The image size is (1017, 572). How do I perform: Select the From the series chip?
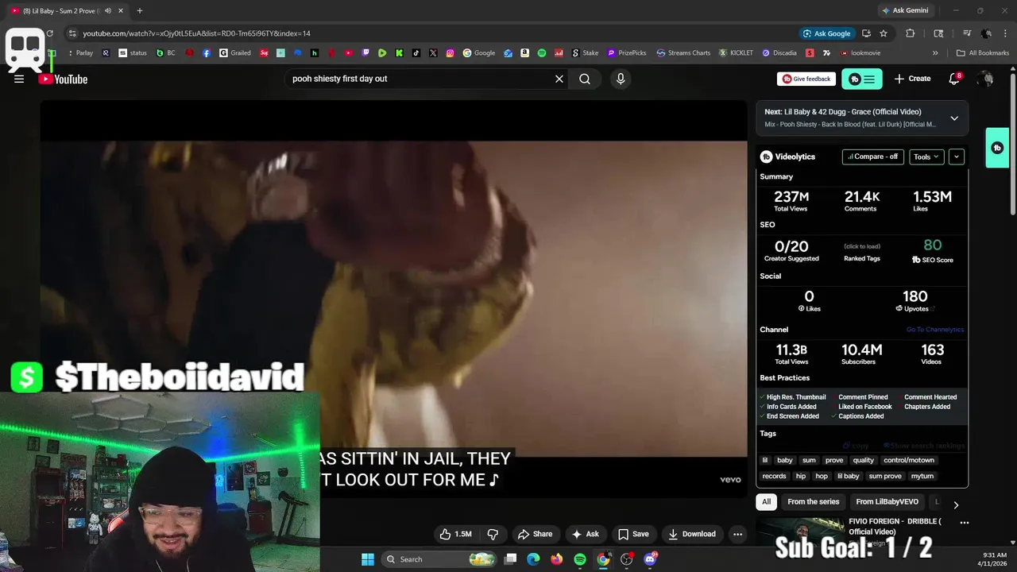click(813, 502)
